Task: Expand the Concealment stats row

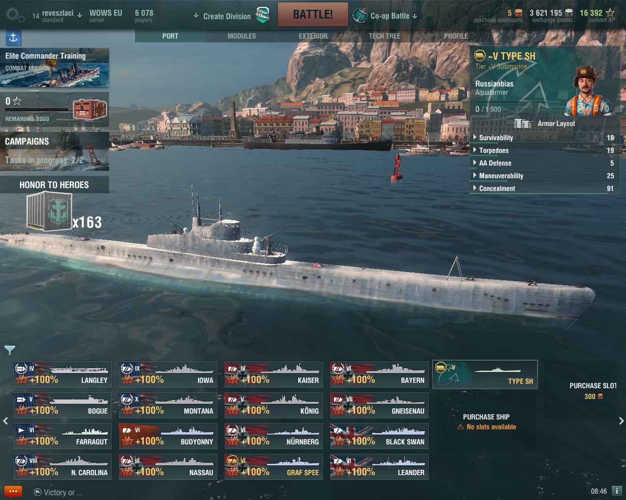Action: pos(544,188)
